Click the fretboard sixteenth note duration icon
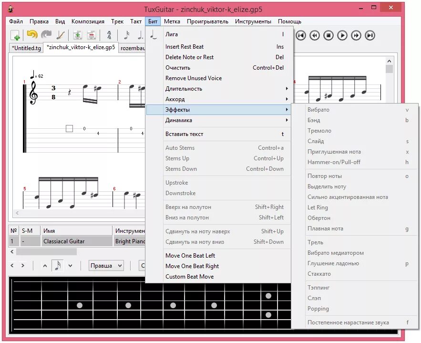 coord(58,266)
